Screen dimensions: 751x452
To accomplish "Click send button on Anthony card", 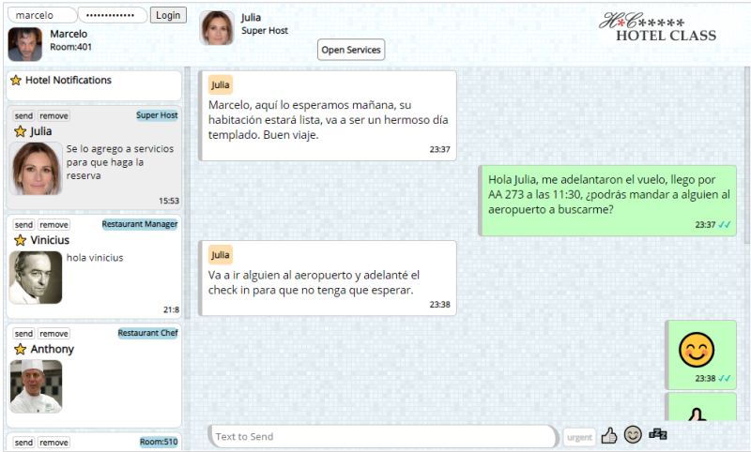I will (23, 334).
